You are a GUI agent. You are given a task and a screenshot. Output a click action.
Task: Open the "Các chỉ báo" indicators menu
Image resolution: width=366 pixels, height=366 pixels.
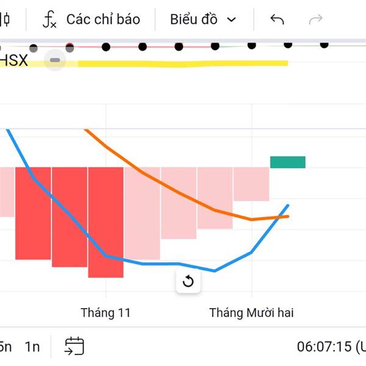pyautogui.click(x=102, y=20)
